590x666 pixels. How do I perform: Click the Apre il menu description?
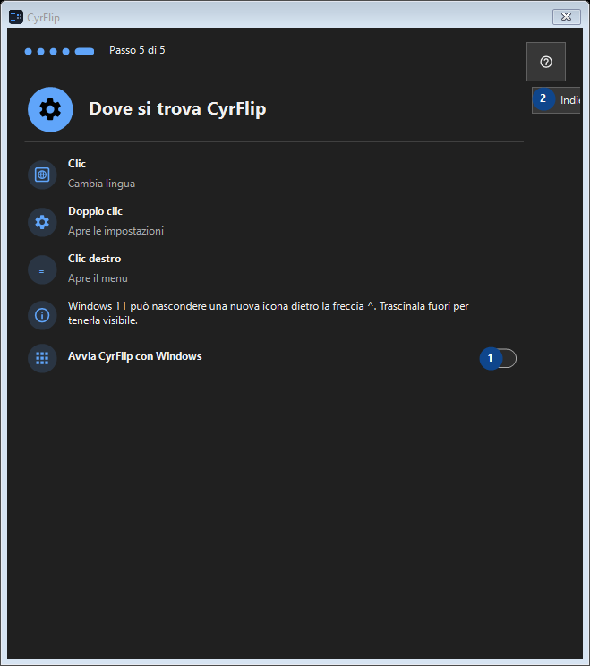coord(98,278)
